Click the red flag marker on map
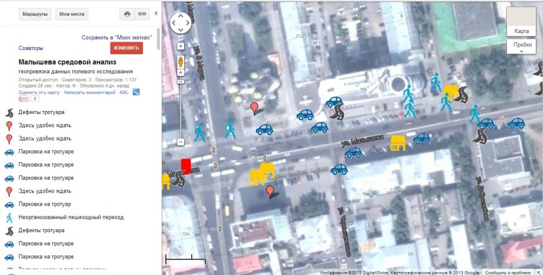 point(186,165)
